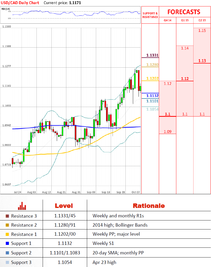Click the Oct 07 date axis label
The height and width of the screenshot is (267, 211).
point(136,192)
